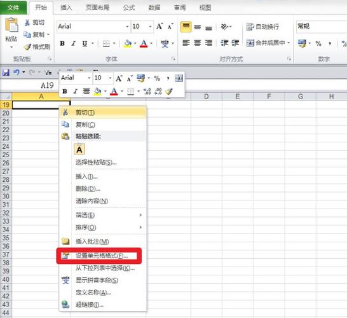
Task: Click mini toolbar merge center icon
Action: tap(179, 78)
